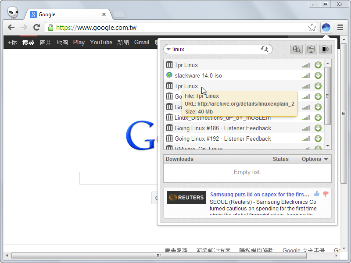Click the page vertical scrollbar thumb

click(x=344, y=114)
